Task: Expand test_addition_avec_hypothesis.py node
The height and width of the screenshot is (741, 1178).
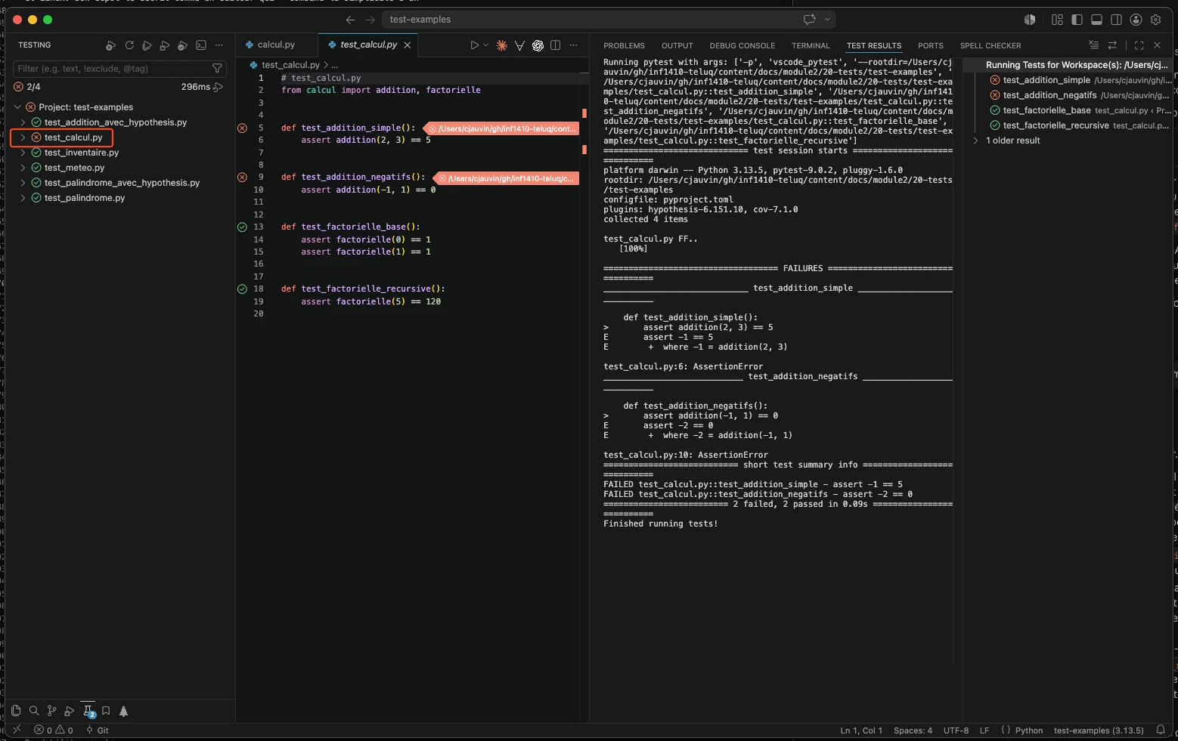Action: pos(23,122)
